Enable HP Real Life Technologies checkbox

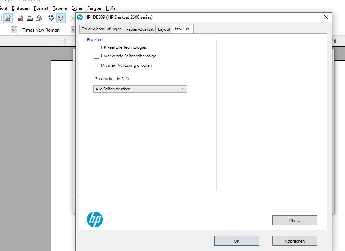click(x=96, y=47)
